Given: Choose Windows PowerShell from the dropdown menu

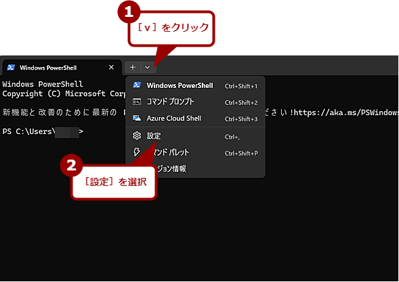Looking at the screenshot, I should tap(195, 85).
